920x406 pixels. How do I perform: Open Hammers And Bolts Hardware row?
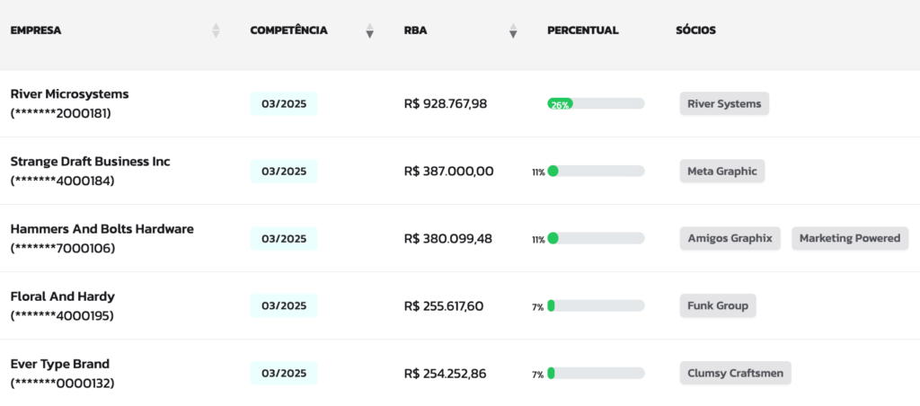(x=460, y=238)
